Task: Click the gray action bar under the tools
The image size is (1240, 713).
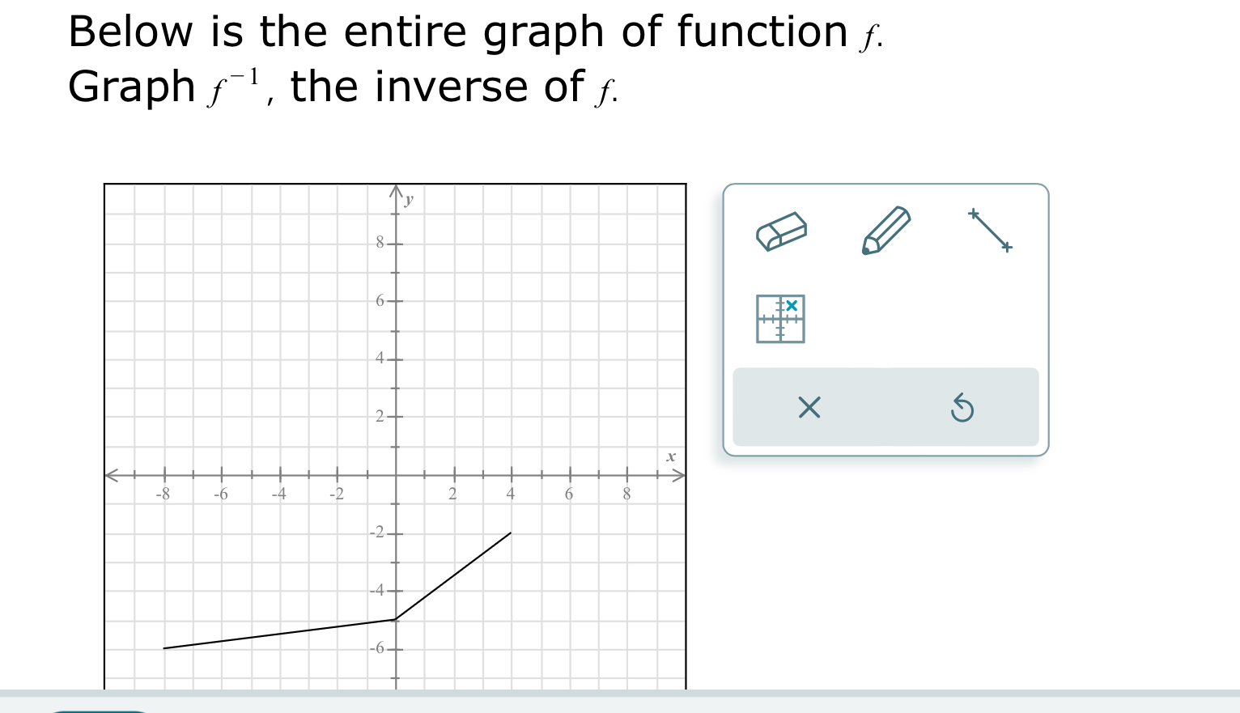Action: point(885,408)
